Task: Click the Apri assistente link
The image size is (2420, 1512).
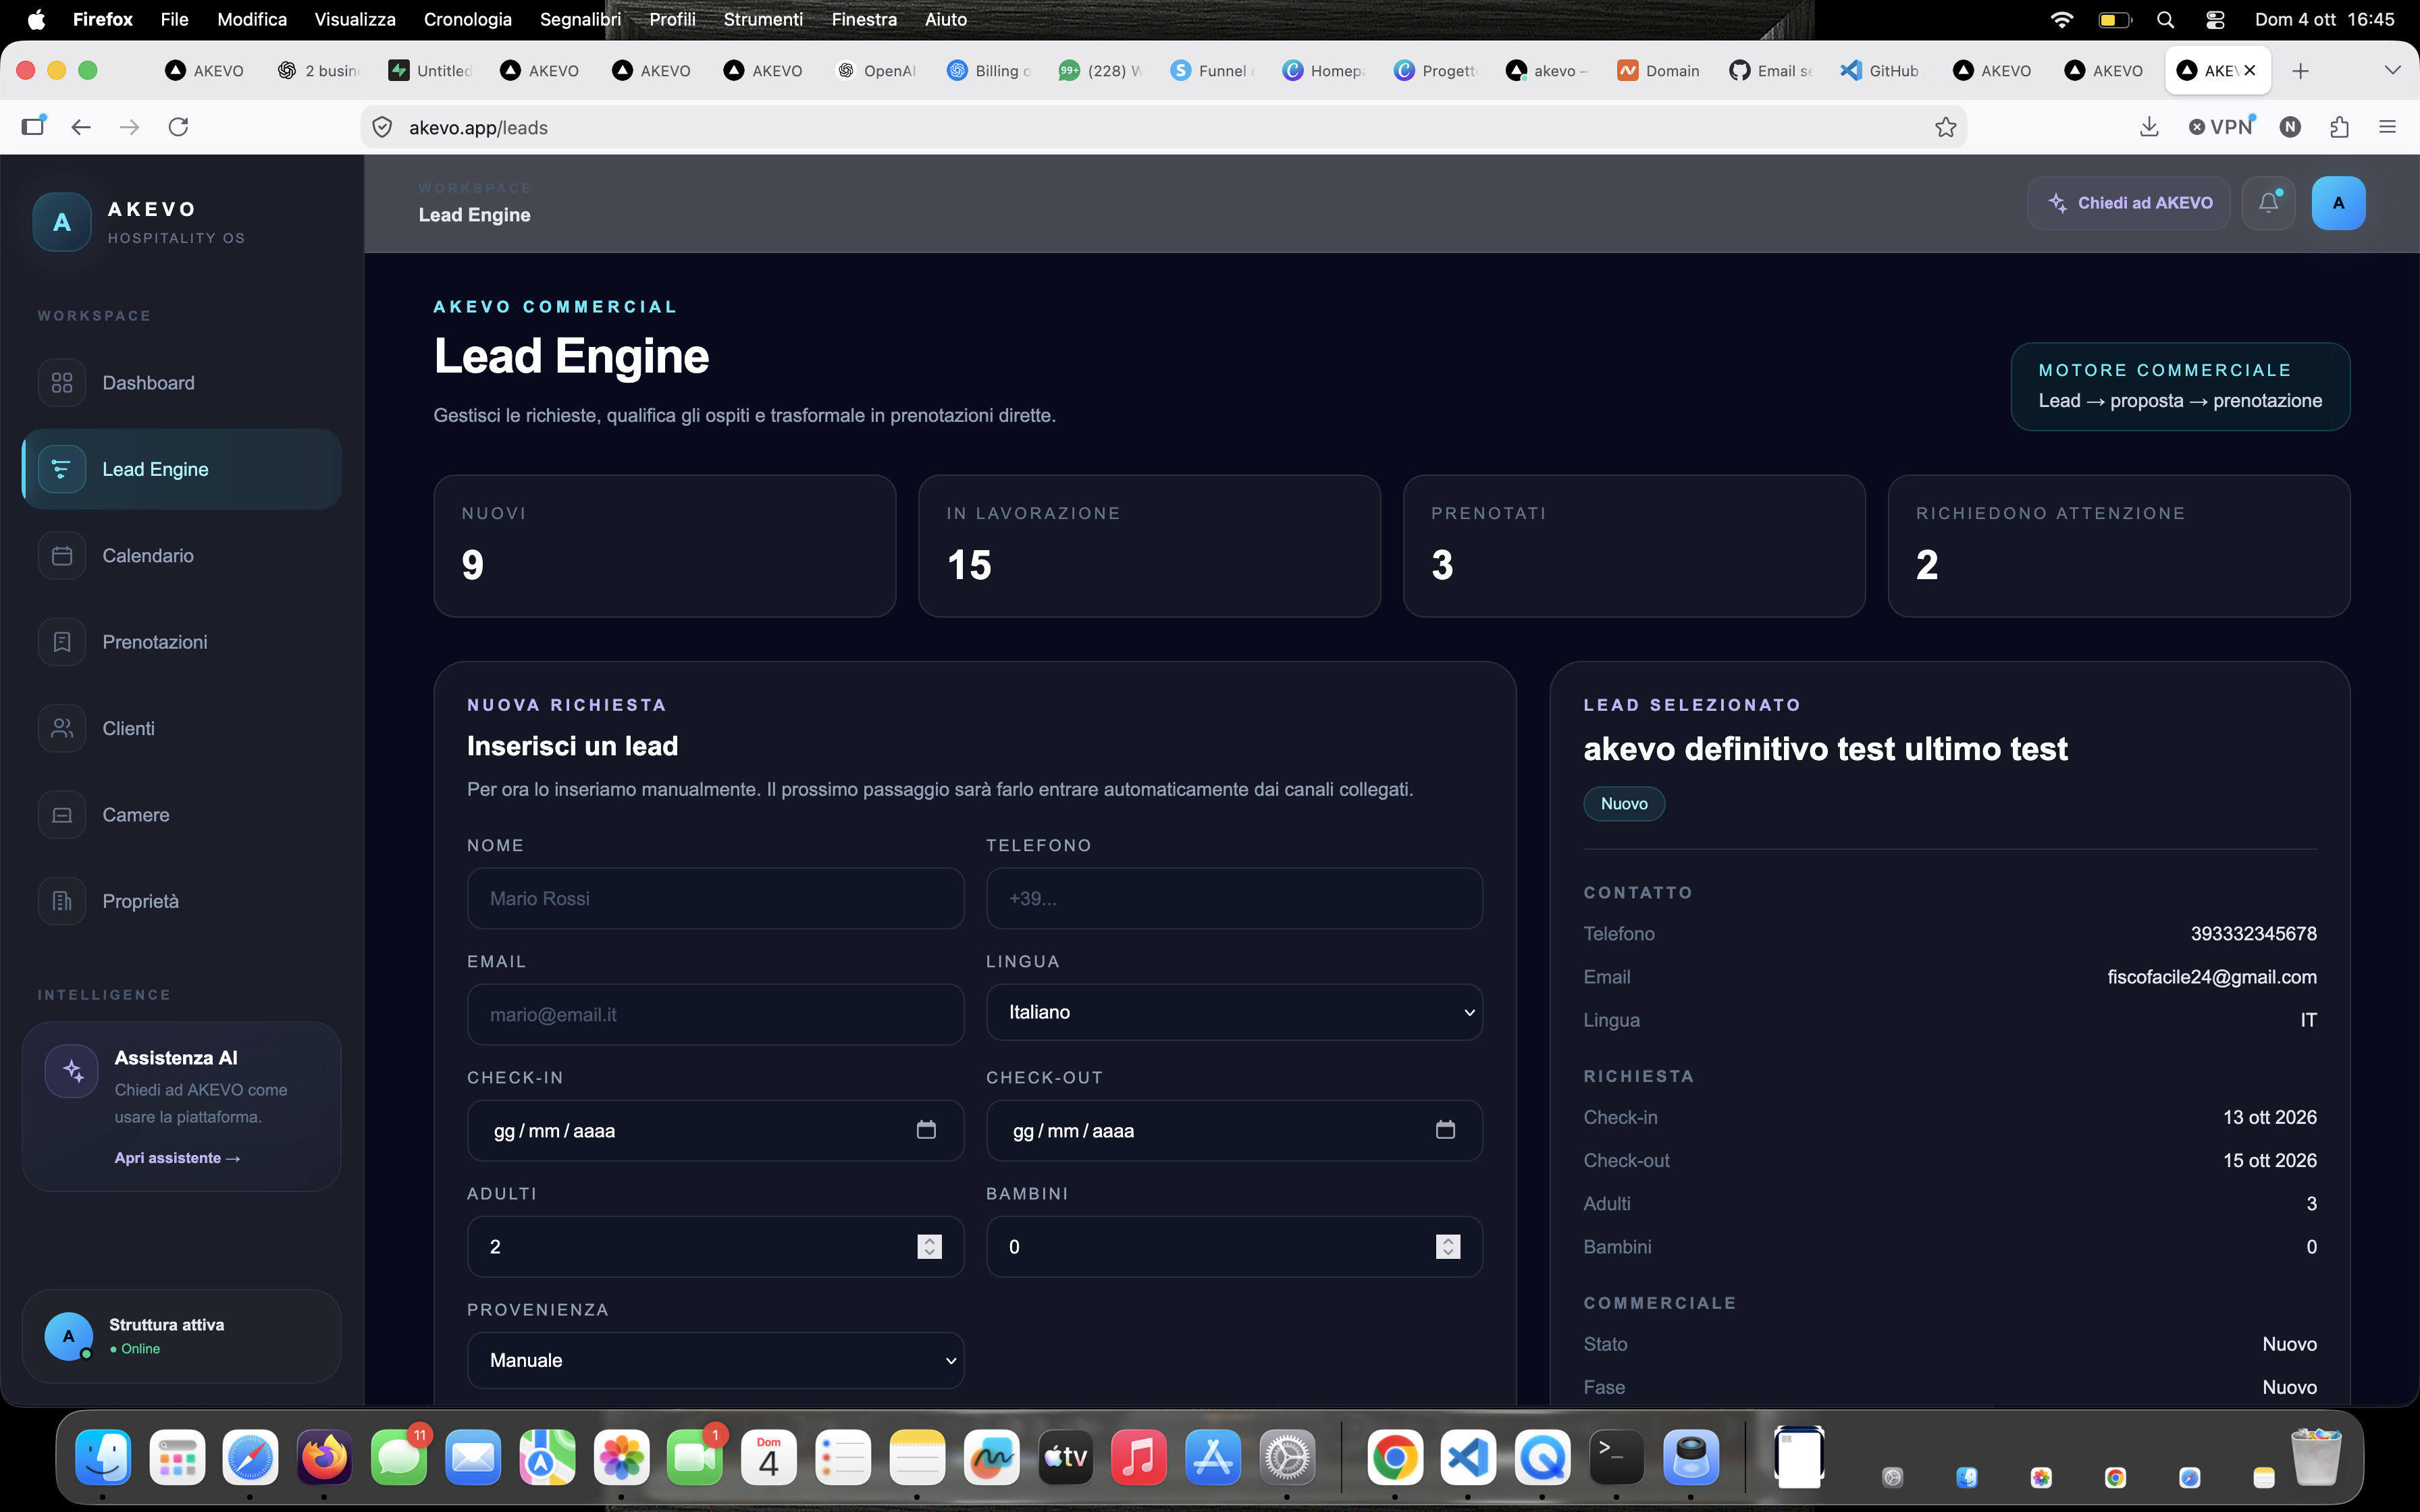Action: click(177, 1158)
